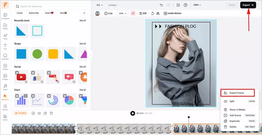262x135 pixels.
Task: Click the add scene icon by Timeline
Action: 33,113
